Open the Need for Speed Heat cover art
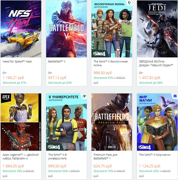This screenshot has width=178, height=180. point(21,29)
